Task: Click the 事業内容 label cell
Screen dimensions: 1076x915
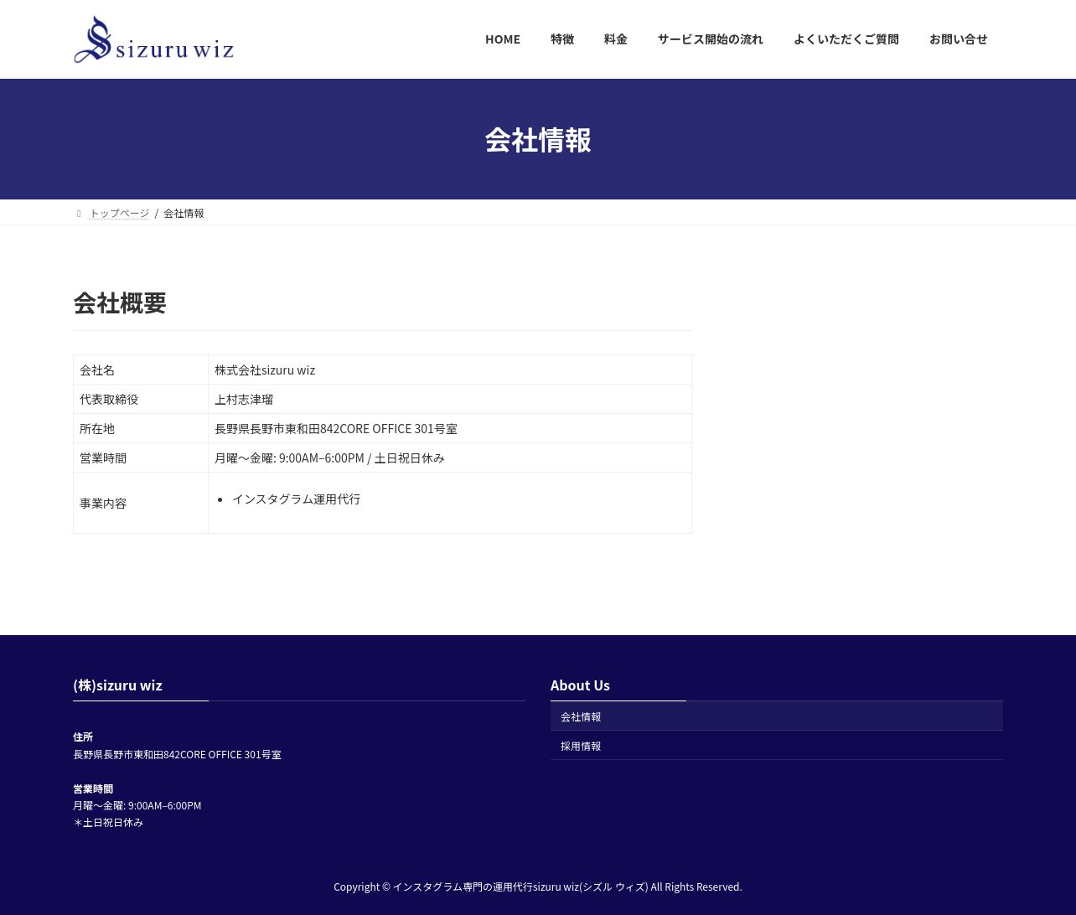Action: click(x=141, y=503)
